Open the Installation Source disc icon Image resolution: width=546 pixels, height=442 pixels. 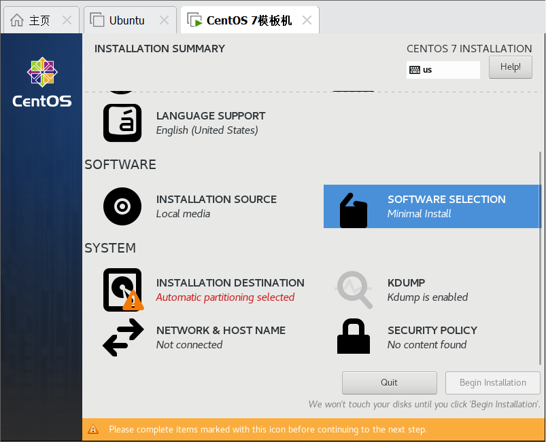(122, 206)
